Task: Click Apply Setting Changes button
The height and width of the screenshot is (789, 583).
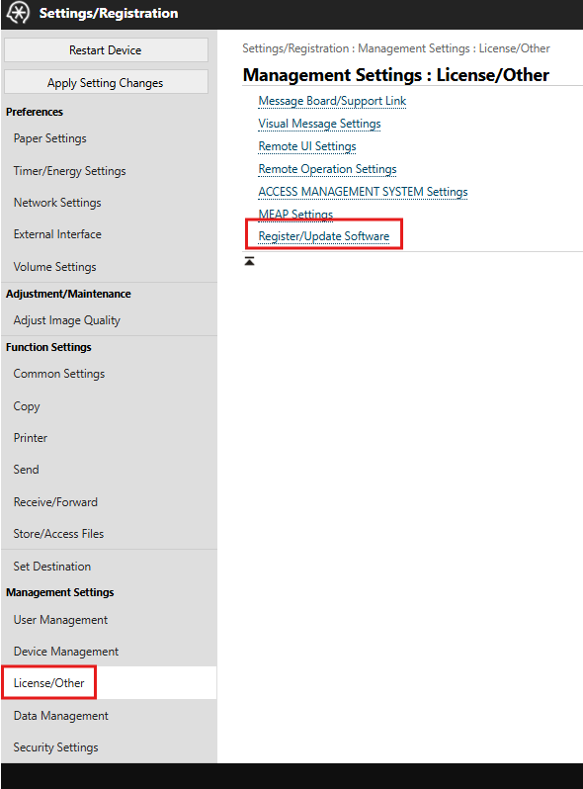Action: 106,82
